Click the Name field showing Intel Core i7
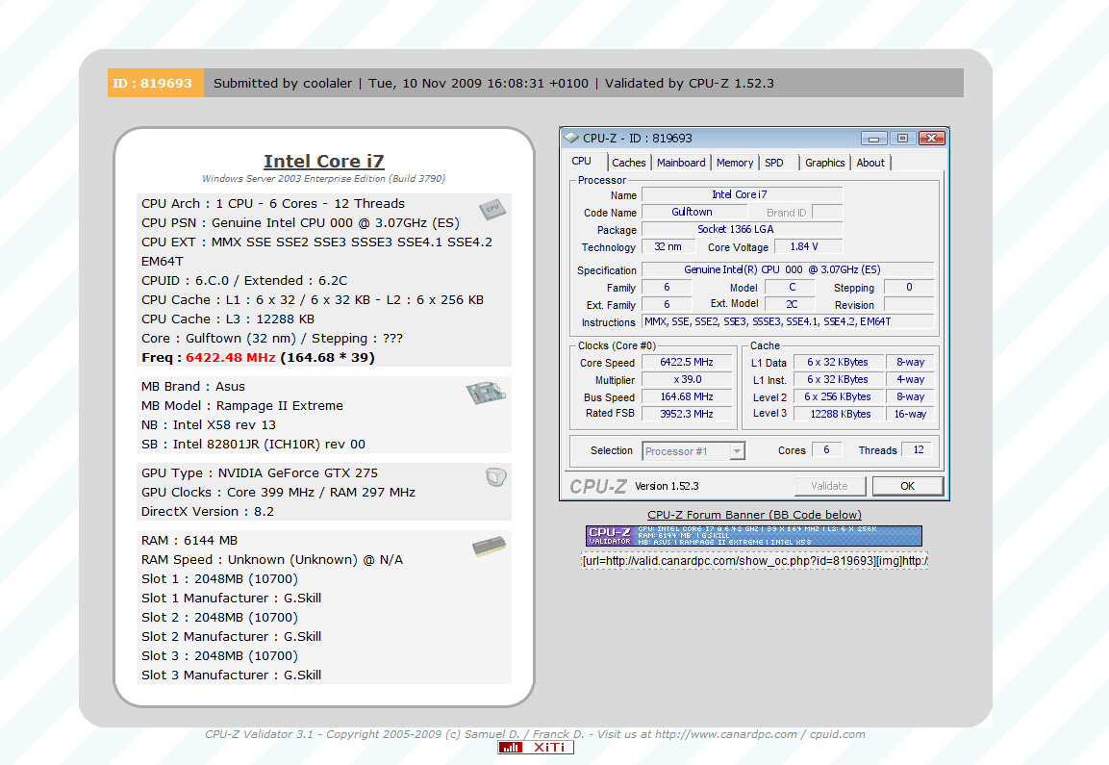This screenshot has height=765, width=1109. (x=742, y=194)
